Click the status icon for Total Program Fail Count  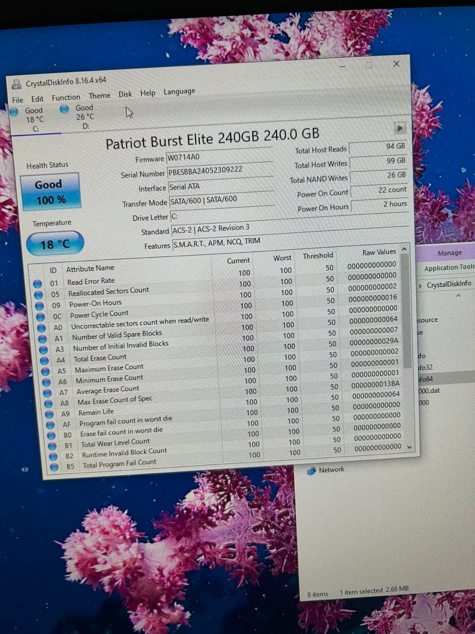54,467
